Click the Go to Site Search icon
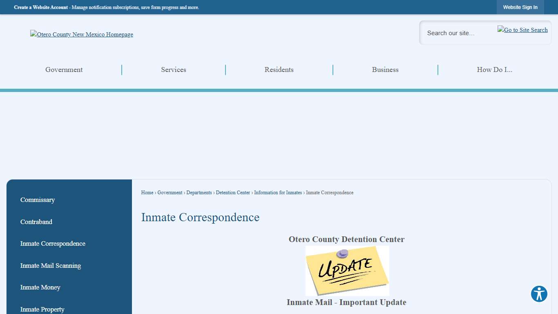 pos(522,30)
